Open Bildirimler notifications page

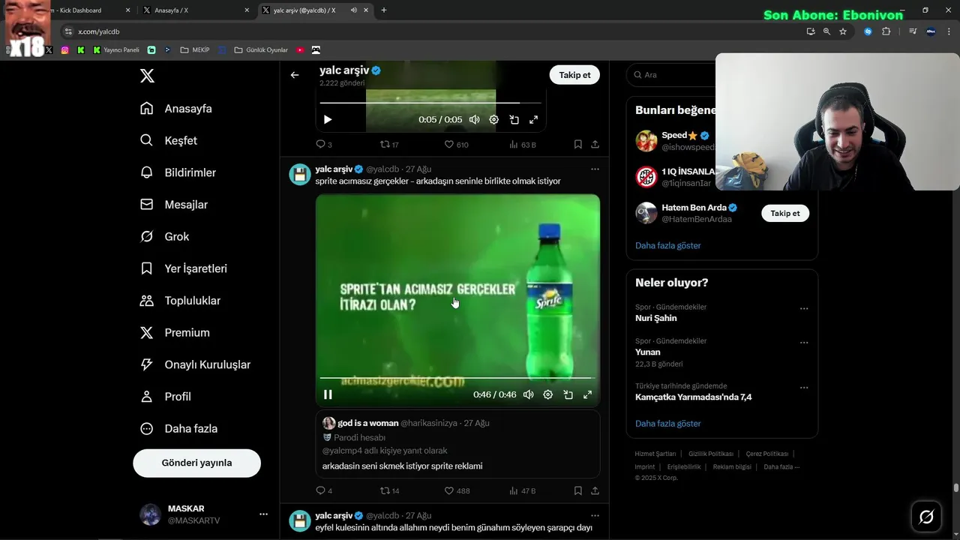point(178,172)
